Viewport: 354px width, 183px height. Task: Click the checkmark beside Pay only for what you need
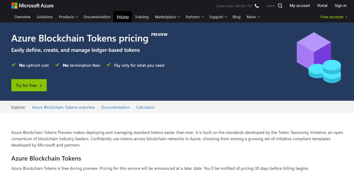coord(108,65)
